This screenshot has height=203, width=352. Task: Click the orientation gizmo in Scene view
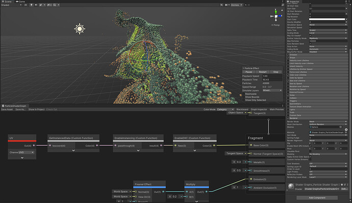[x=276, y=16]
